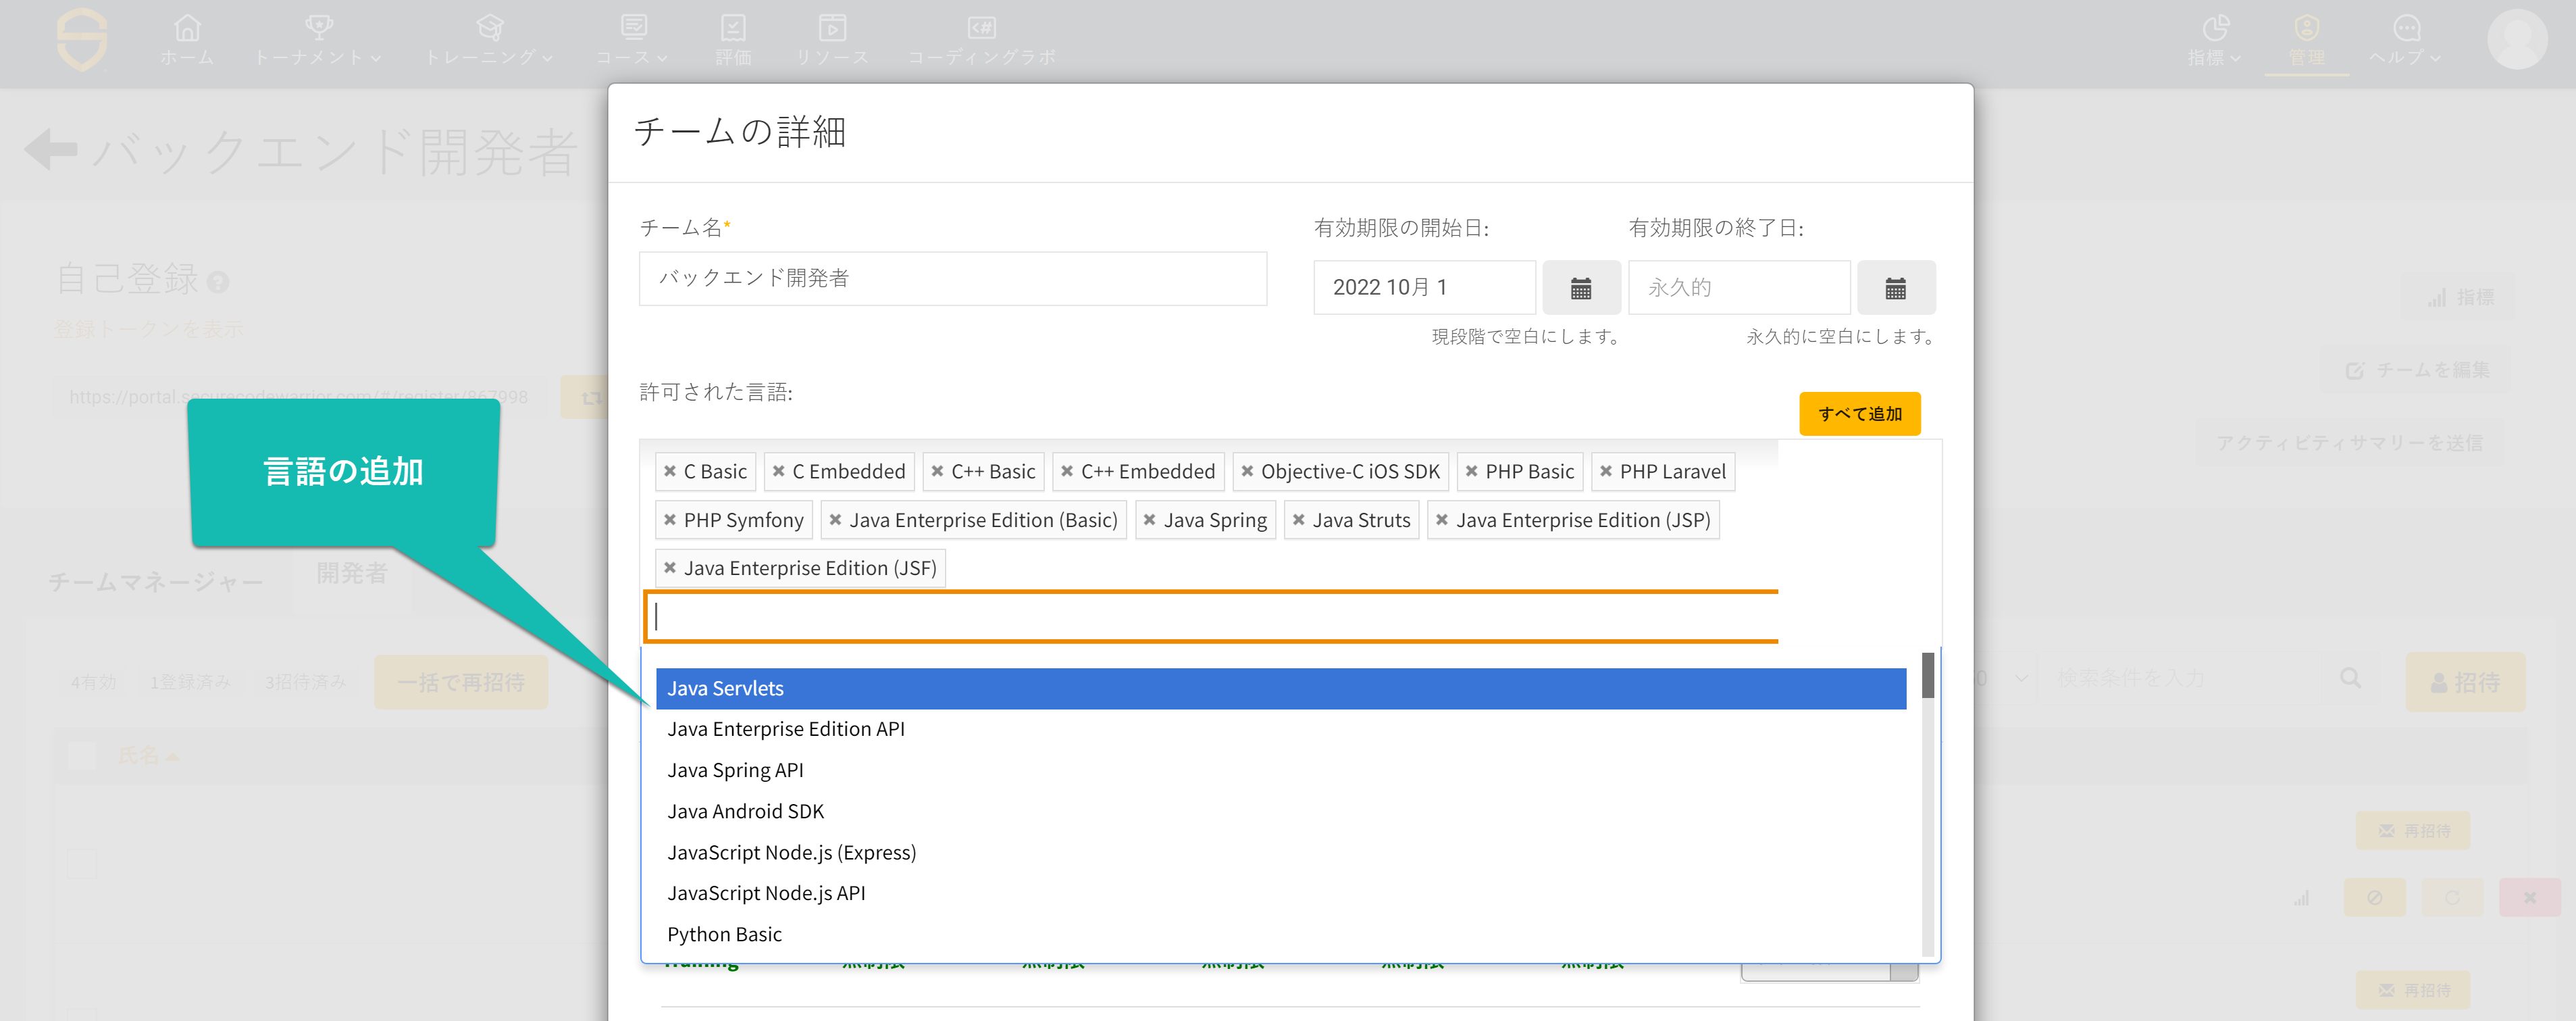Click the start date field 2022 10月 1
The image size is (2576, 1021).
point(1424,288)
